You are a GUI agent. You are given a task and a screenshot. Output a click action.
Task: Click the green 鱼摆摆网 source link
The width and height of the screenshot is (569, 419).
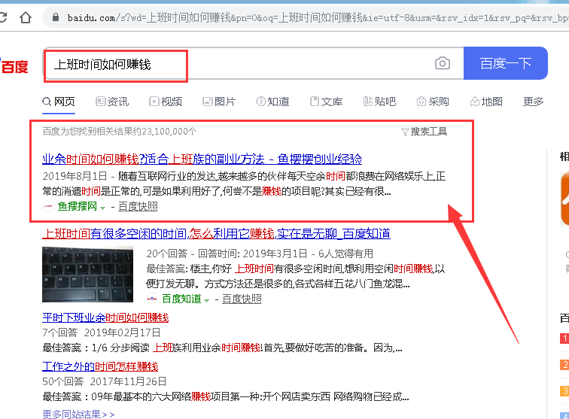(78, 206)
